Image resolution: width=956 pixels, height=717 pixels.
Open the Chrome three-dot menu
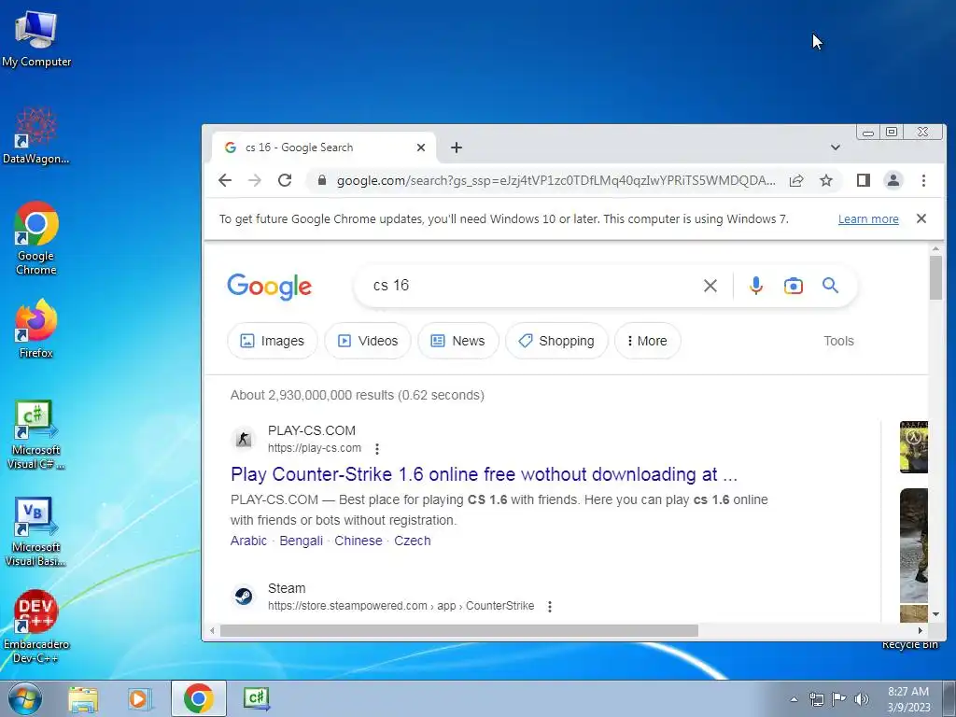[923, 180]
